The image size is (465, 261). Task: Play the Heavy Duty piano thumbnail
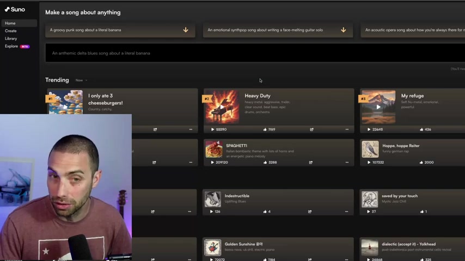click(x=222, y=107)
